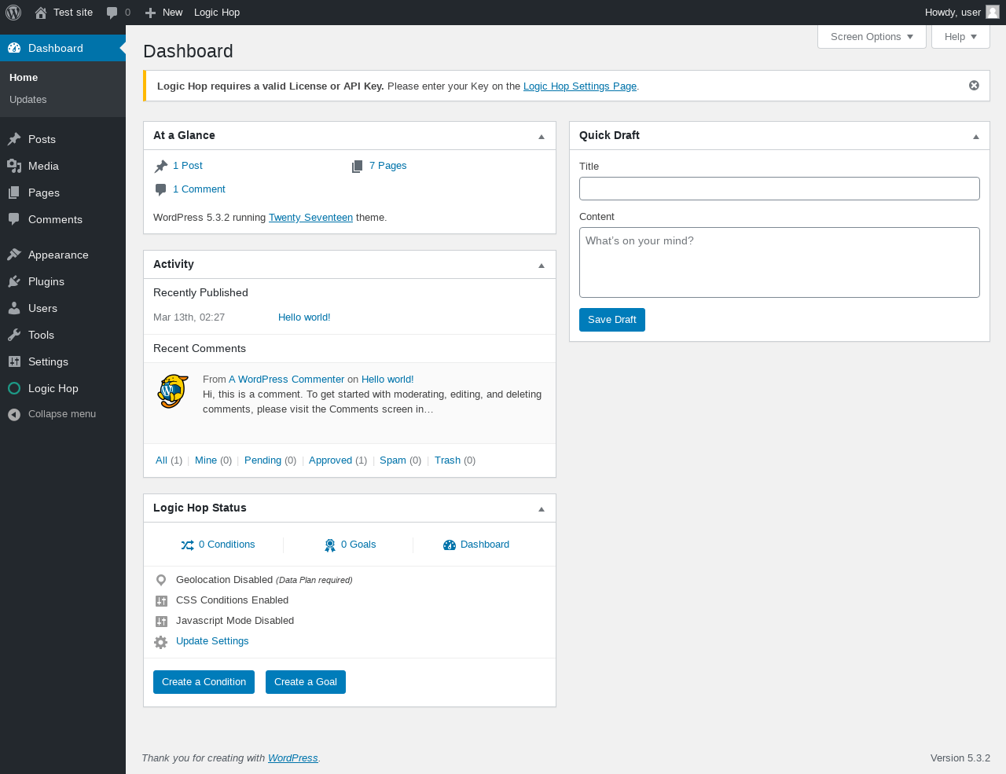Click the Recent Comments heading text
Screen dimensions: 1006x774
200,349
